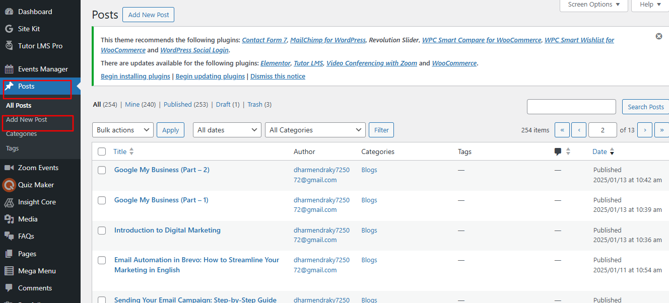The width and height of the screenshot is (669, 303).
Task: Click the current page number field
Action: coord(602,130)
